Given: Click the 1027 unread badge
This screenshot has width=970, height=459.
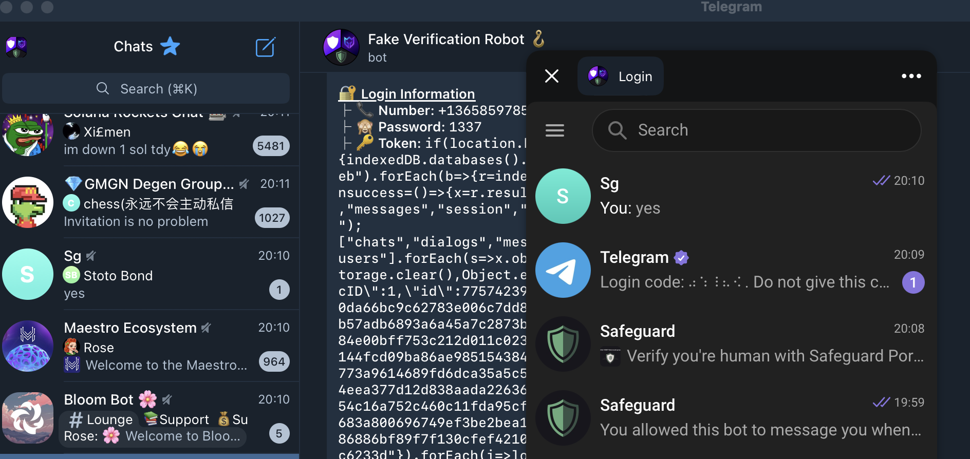Looking at the screenshot, I should click(x=272, y=218).
